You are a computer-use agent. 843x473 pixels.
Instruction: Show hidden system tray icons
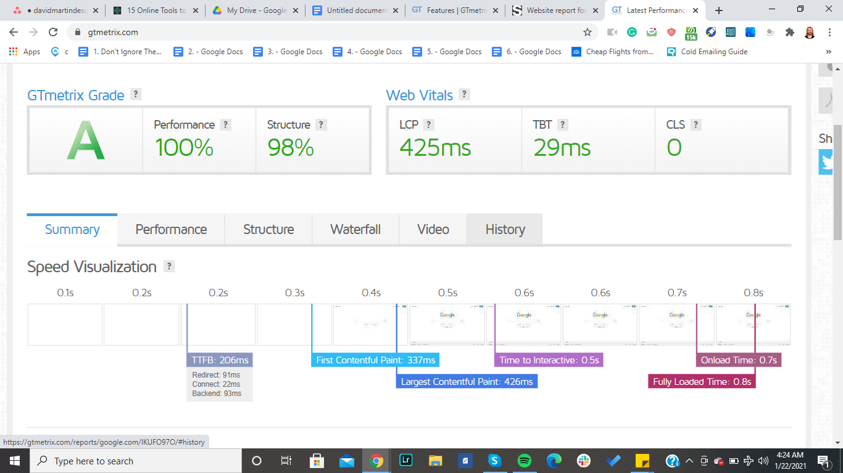689,461
